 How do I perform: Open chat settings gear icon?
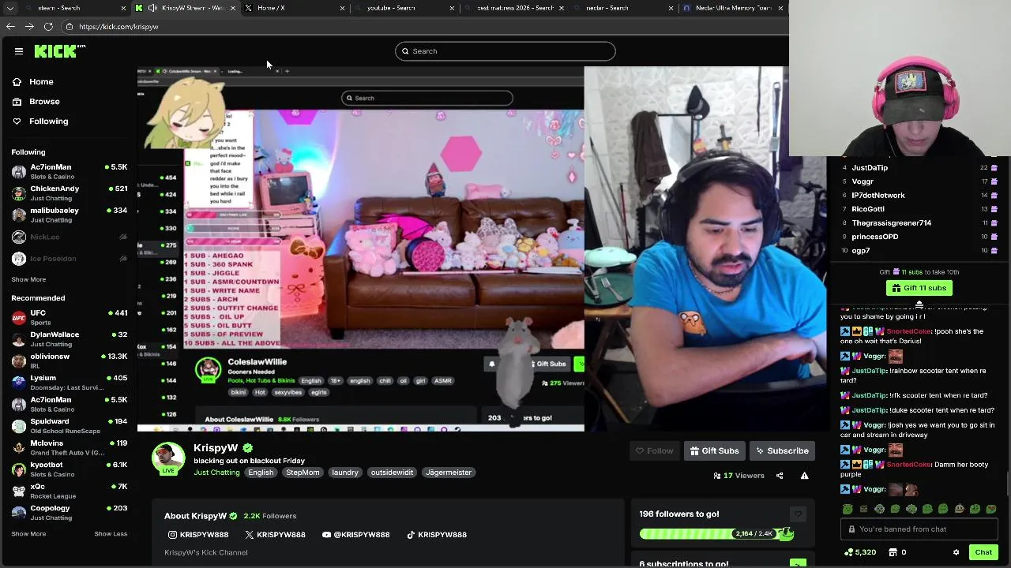957,552
